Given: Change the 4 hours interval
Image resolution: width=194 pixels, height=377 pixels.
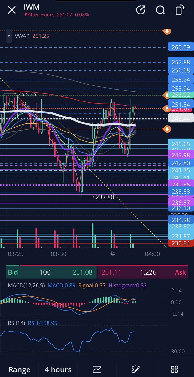Looking at the screenshot, I should pos(58,369).
